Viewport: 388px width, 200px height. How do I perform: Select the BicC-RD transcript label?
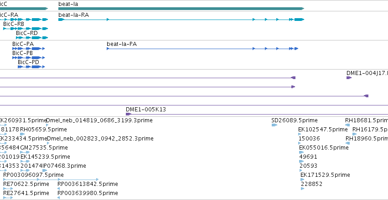[x=27, y=33]
